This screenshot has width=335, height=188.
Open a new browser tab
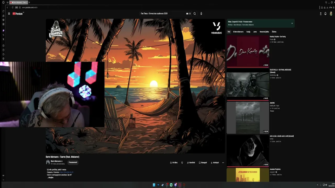(x=29, y=2)
